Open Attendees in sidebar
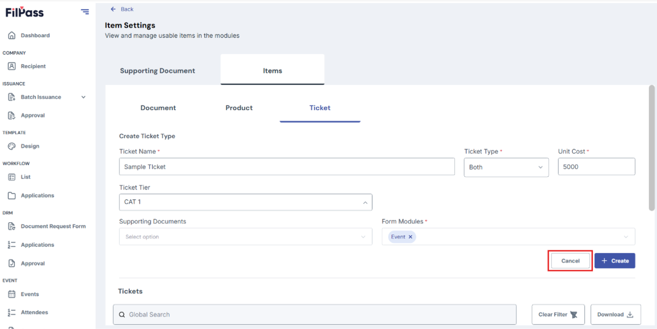Viewport: 657px width, 329px height. (34, 313)
